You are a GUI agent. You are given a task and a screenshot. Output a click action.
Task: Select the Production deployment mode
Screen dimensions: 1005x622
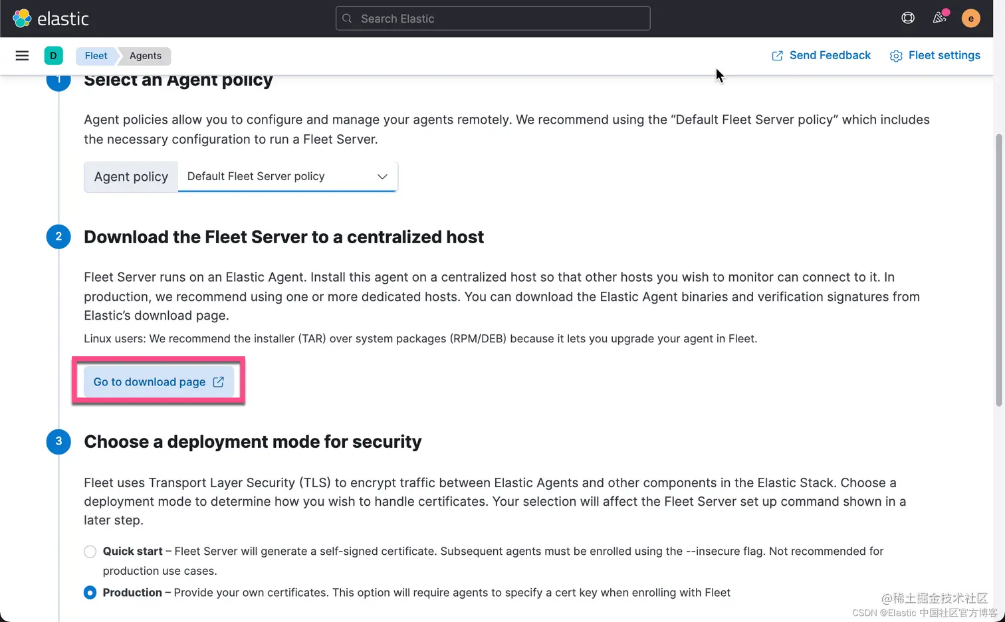(x=90, y=593)
